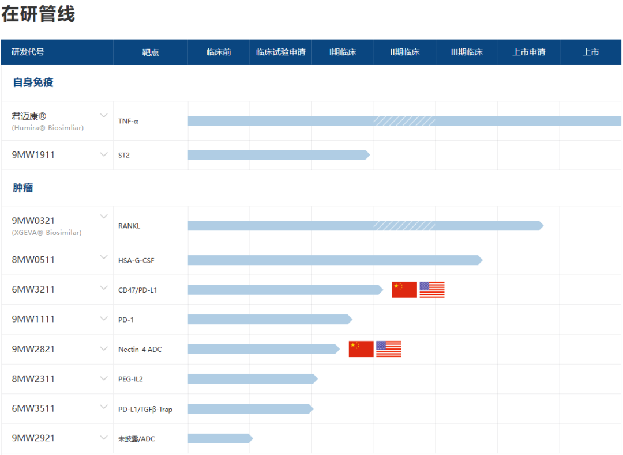Click the Humira® Biosimliar subtitle

(x=48, y=128)
